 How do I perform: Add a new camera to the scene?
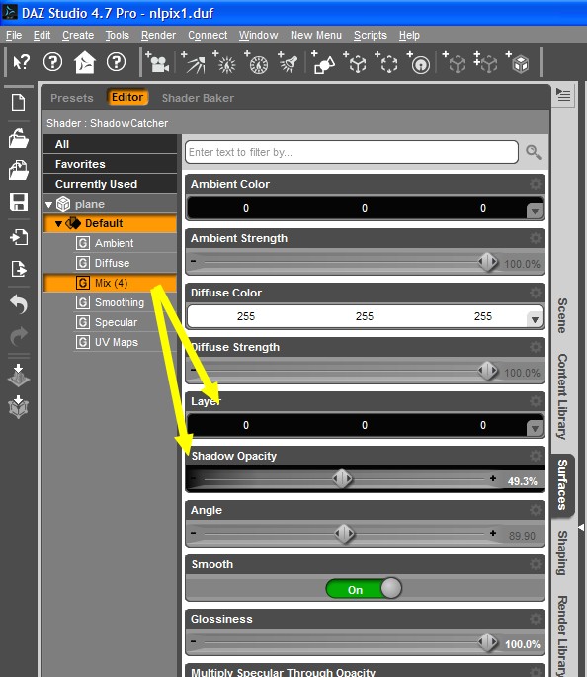click(157, 63)
